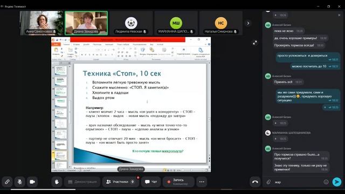Select Анна Семенова's video tile
Screen dimensions: 345x194
coord(42,23)
